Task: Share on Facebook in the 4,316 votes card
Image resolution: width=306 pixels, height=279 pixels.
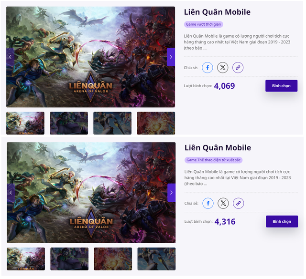Action: point(208,203)
